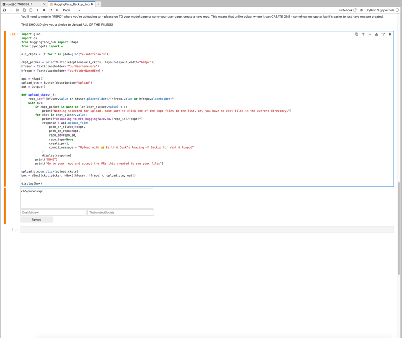Click the 'THIS SHOULD give you a choice' text
The height and width of the screenshot is (338, 402).
[67, 25]
